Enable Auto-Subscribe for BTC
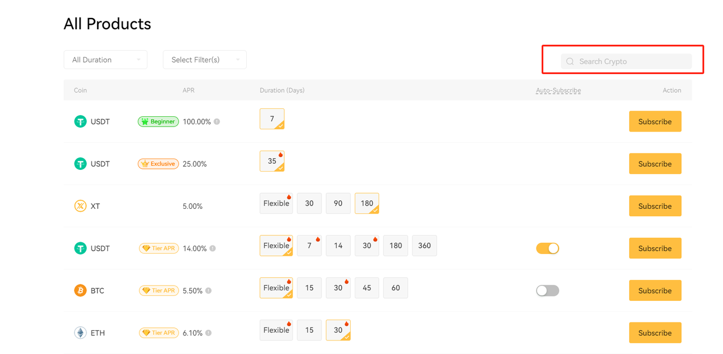This screenshot has width=723, height=354. pos(547,291)
